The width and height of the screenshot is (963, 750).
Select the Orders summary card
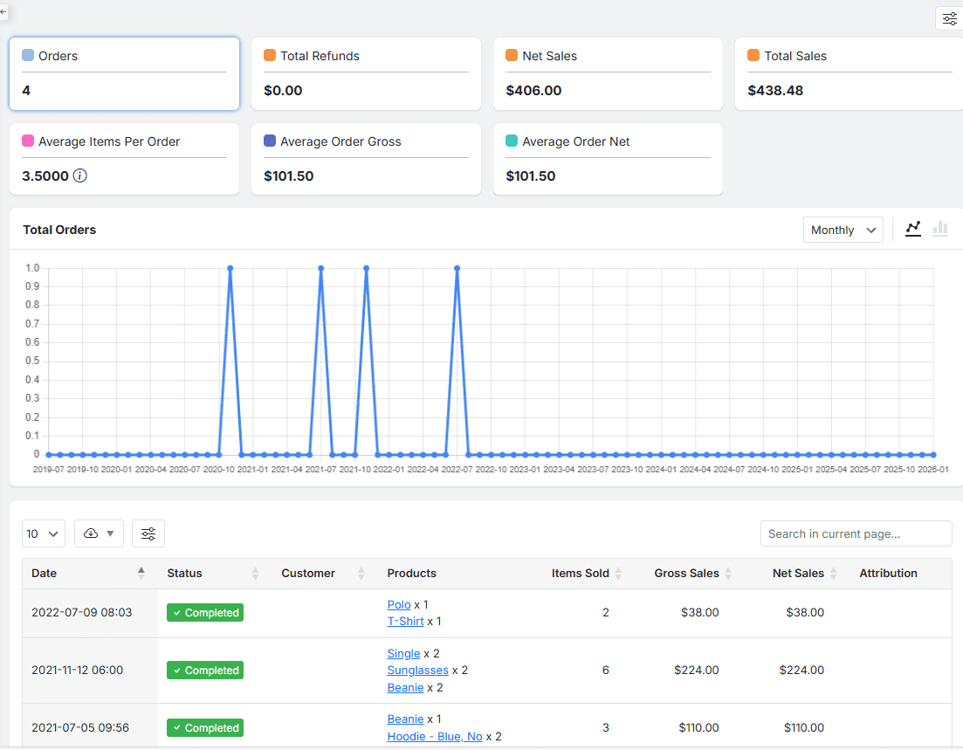click(x=124, y=73)
